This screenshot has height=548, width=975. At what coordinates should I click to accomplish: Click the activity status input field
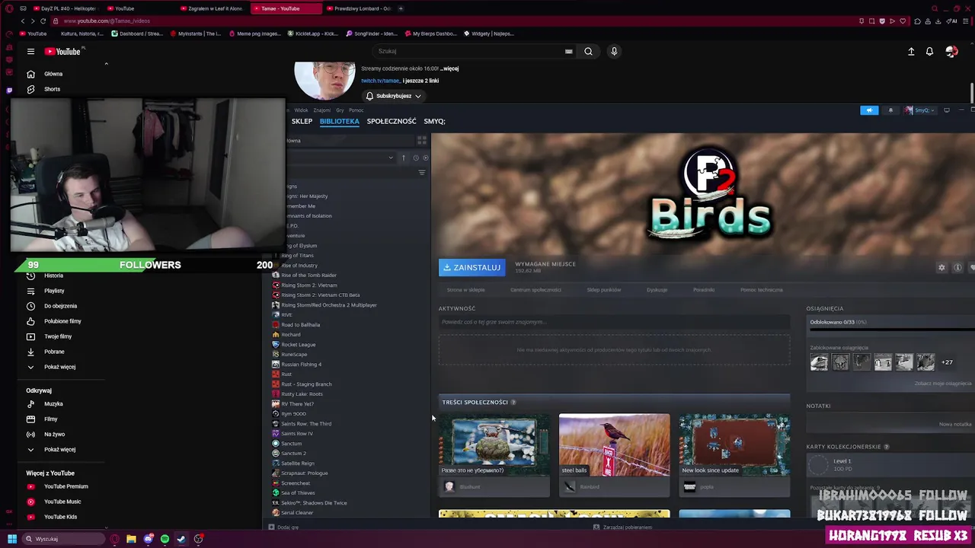coord(614,322)
